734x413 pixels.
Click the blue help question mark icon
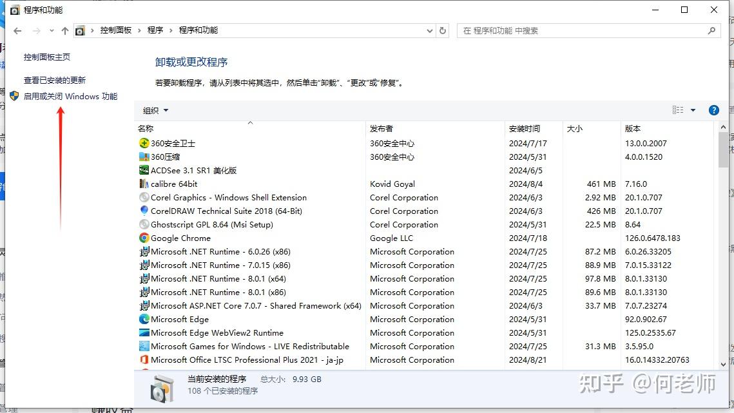point(714,110)
